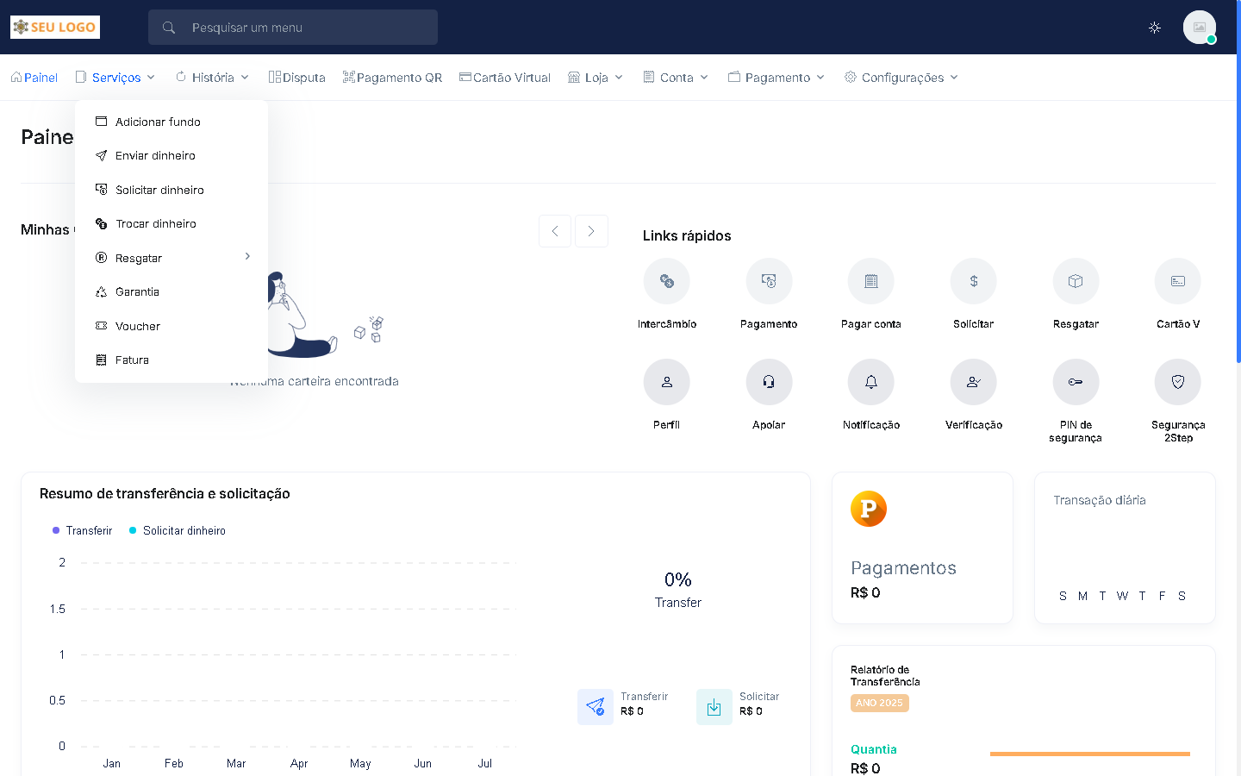This screenshot has height=776, width=1241.
Task: Click the Intercâmbio quick link icon
Action: (x=666, y=281)
